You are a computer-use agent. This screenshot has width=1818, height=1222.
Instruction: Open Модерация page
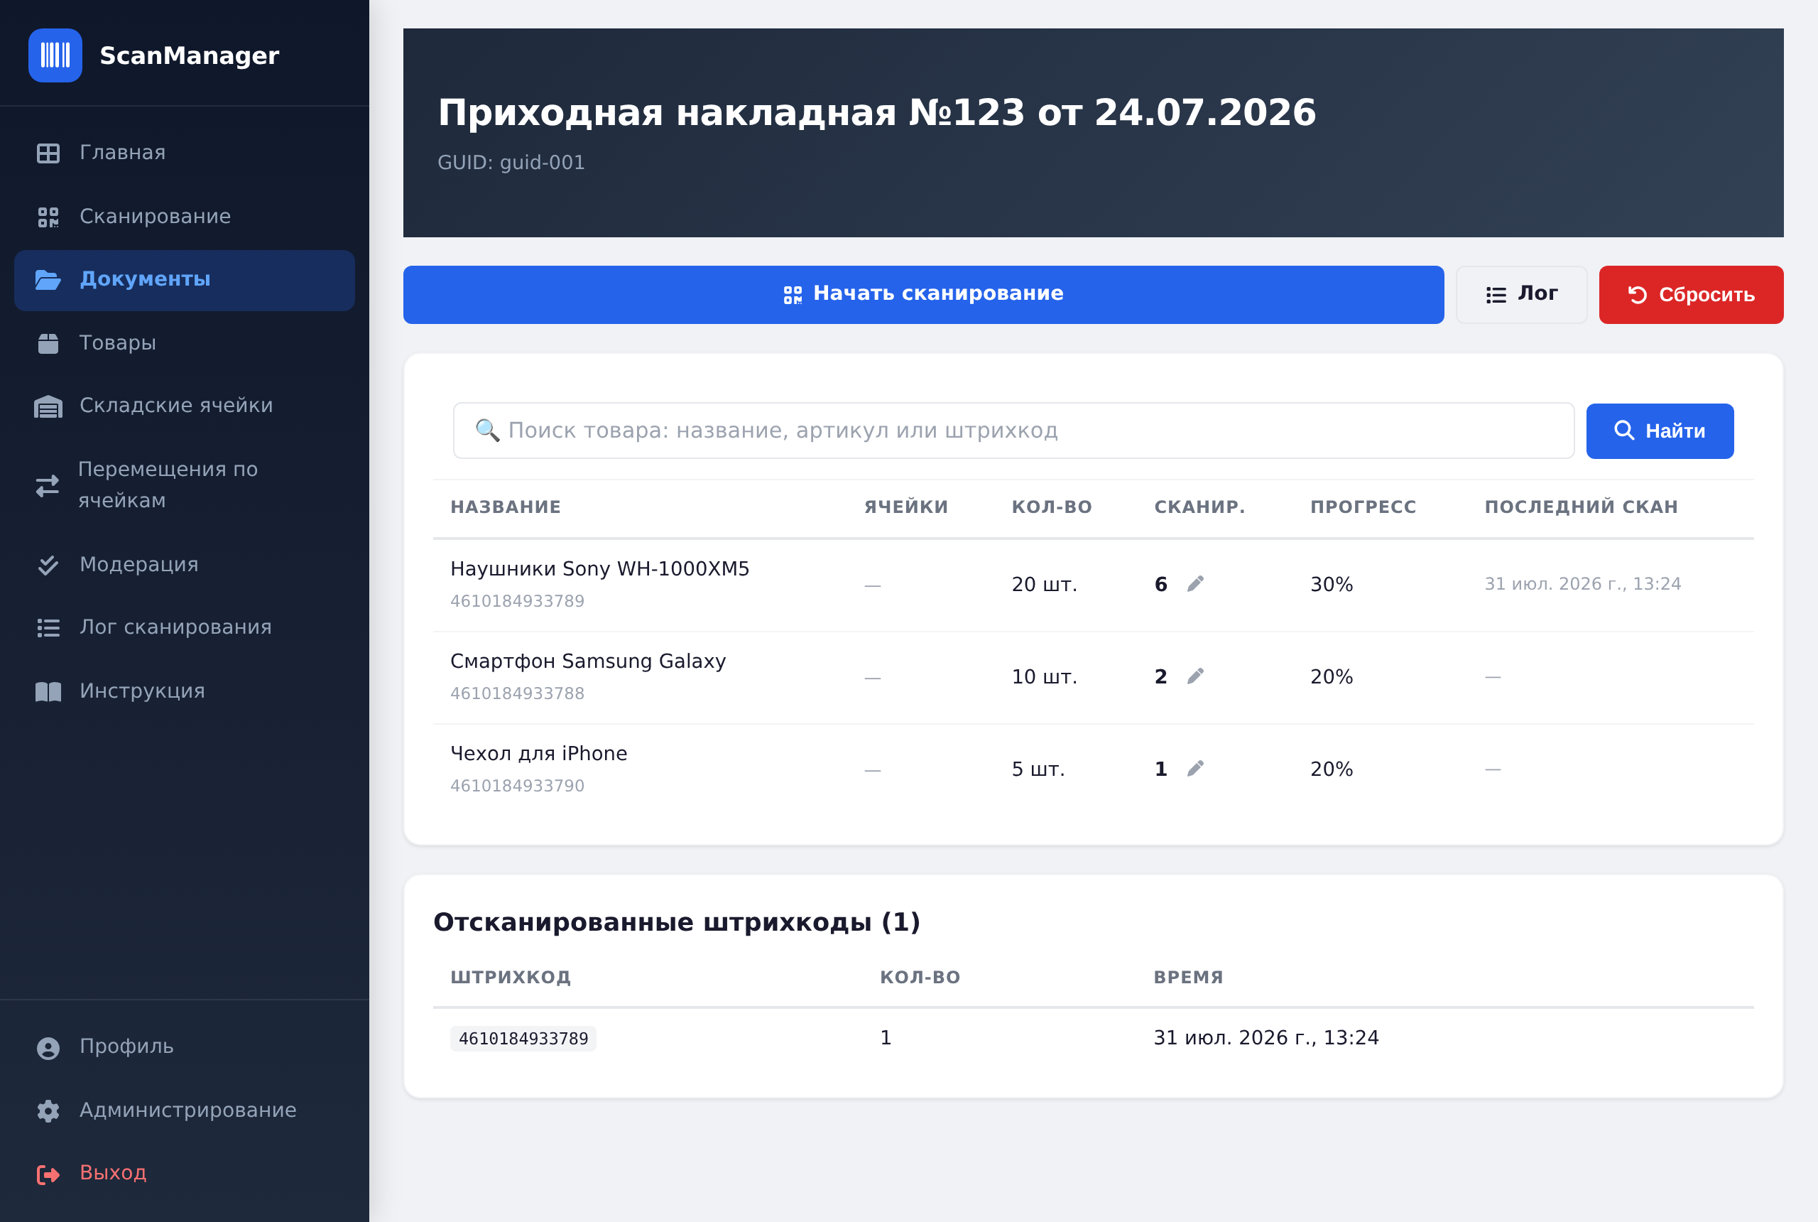pyautogui.click(x=185, y=565)
